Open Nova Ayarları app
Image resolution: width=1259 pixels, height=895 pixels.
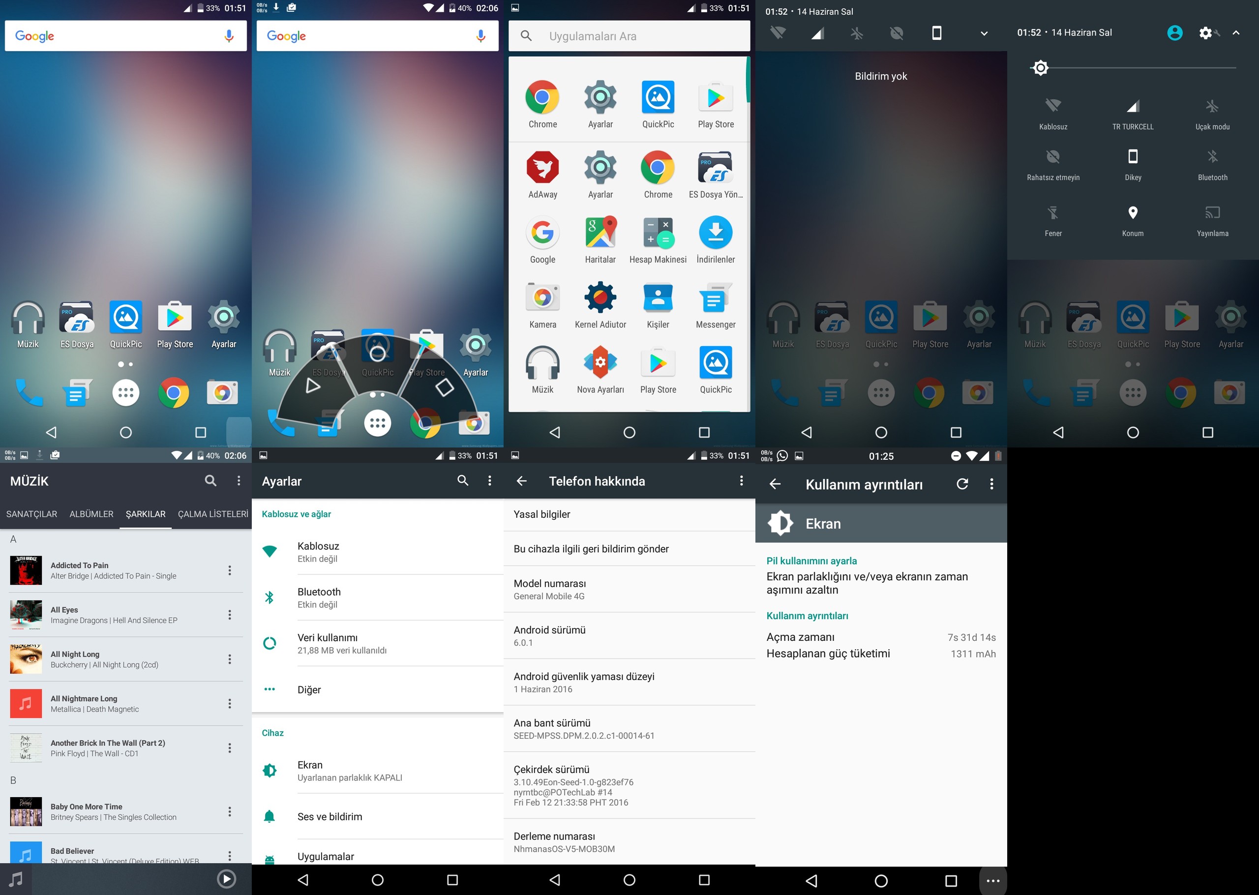pyautogui.click(x=600, y=362)
